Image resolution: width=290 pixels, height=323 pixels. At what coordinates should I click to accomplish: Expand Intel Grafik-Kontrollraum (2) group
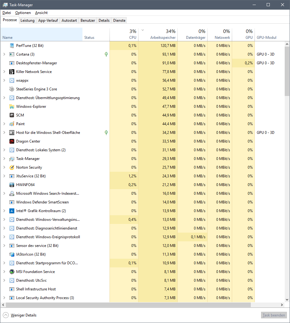coord(4,211)
